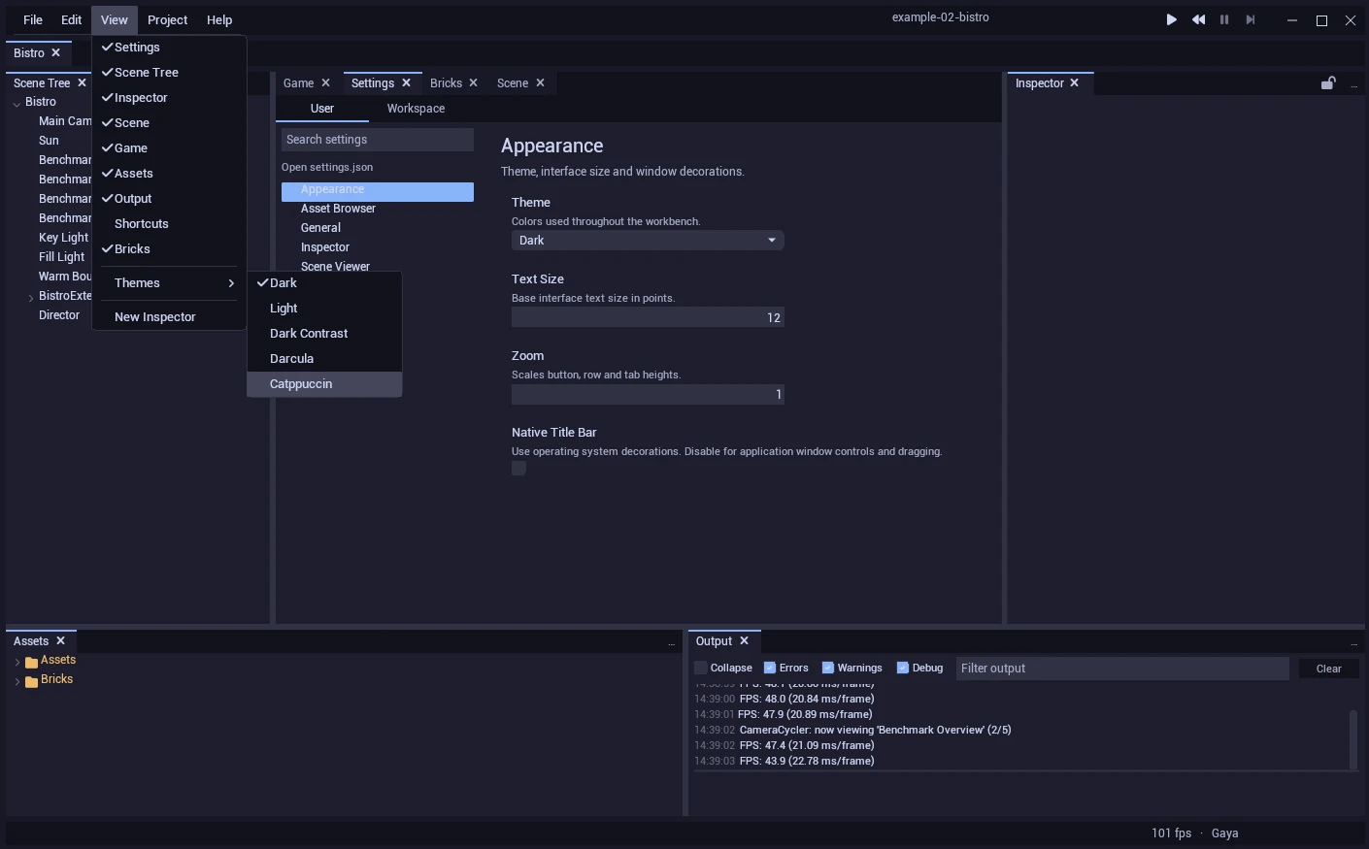Toggle the Inspector lock icon

point(1328,83)
